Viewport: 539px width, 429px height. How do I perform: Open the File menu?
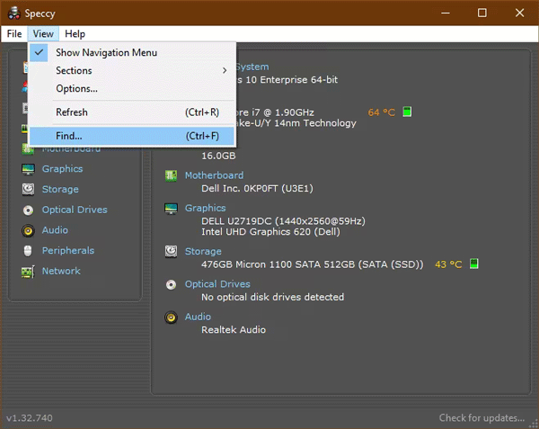coord(13,34)
